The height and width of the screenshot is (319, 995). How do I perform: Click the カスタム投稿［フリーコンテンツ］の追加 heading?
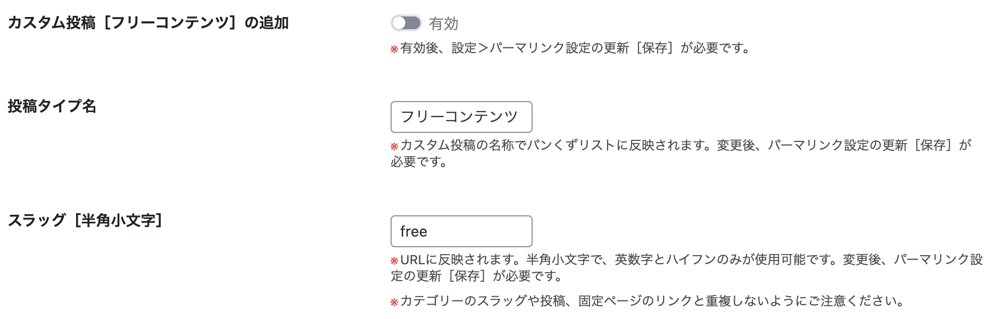pos(148,23)
